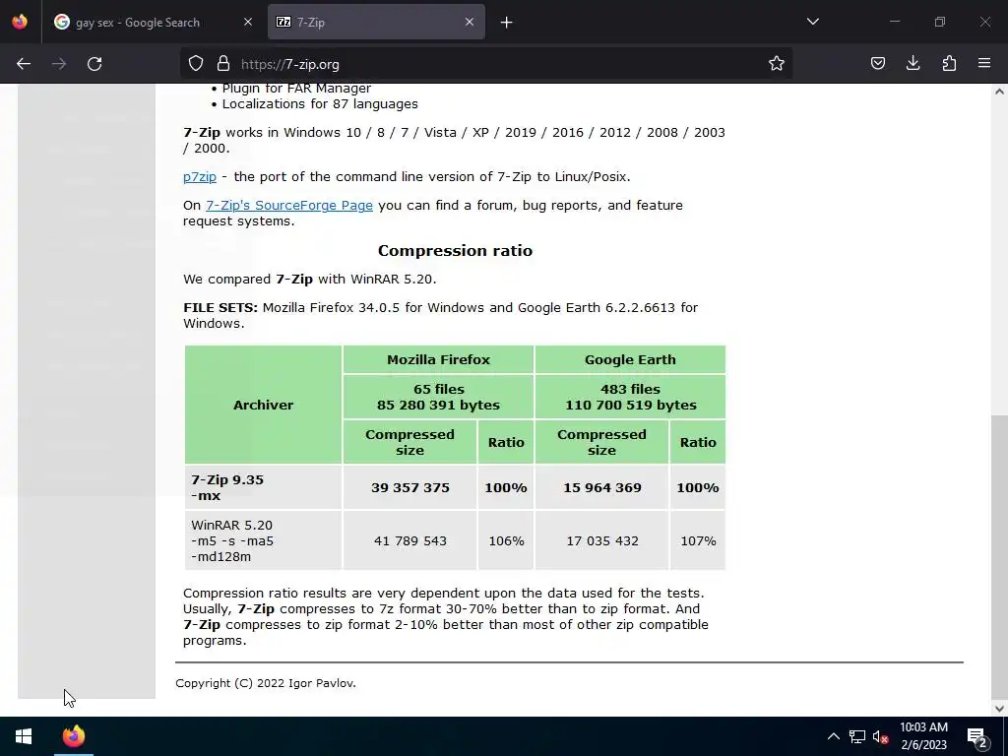
Task: Click the Copyright Igor Pavlov text
Action: [266, 683]
